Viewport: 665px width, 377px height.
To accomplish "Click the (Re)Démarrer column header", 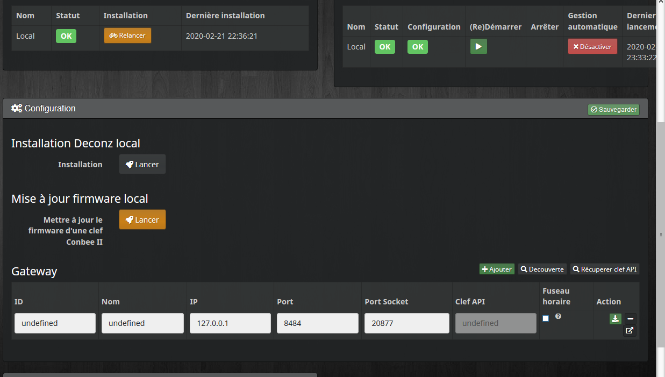I will 496,27.
